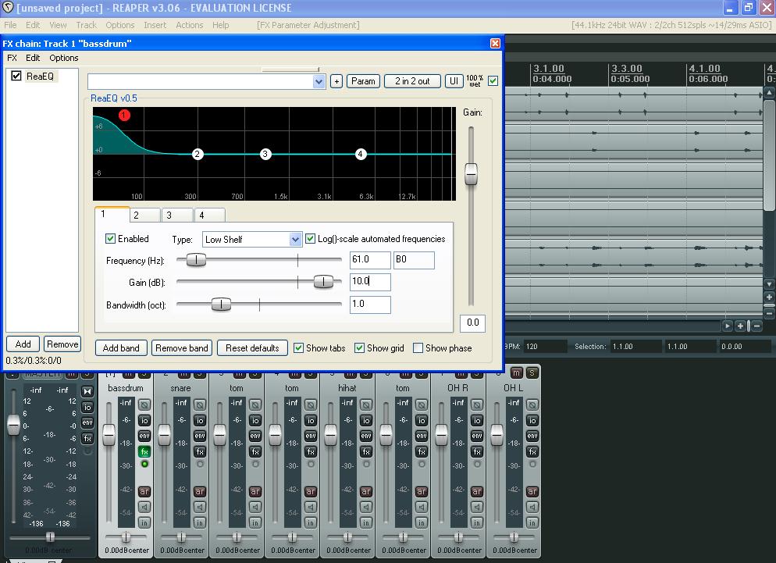Screen dimensions: 776x563
Task: Open the band Type dropdown showing Low Shelf
Action: [x=295, y=240]
